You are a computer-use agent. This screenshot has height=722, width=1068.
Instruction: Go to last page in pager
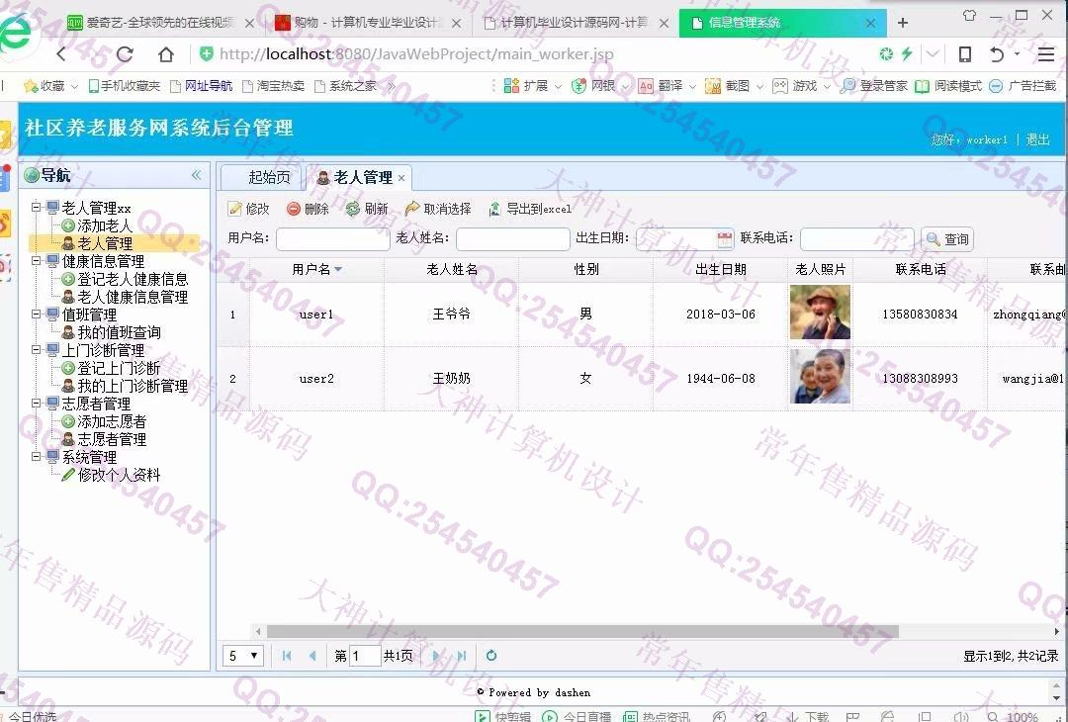463,656
